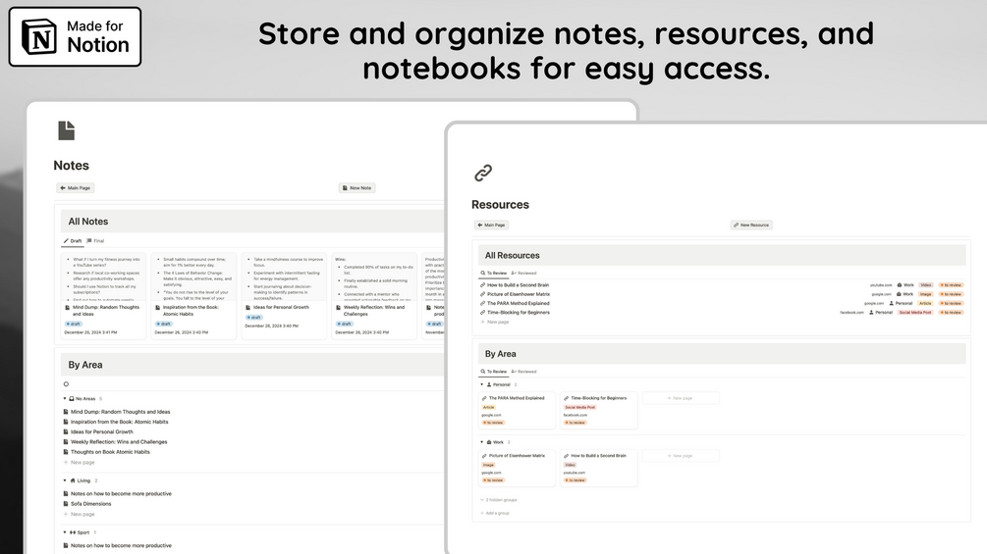Open Inspiration from the Book list entry
This screenshot has width=987, height=554.
tap(118, 422)
